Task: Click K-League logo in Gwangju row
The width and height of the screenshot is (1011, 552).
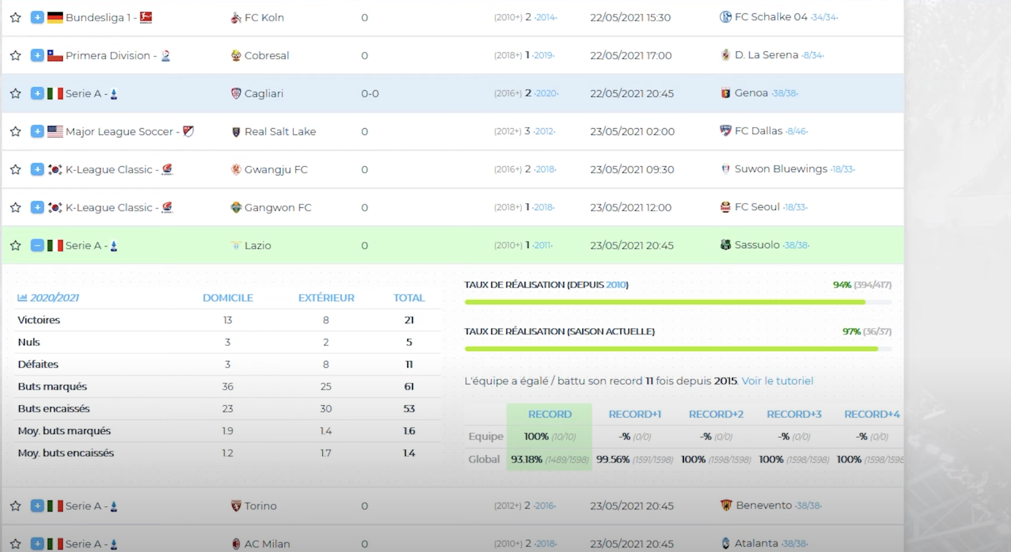Action: pos(167,169)
